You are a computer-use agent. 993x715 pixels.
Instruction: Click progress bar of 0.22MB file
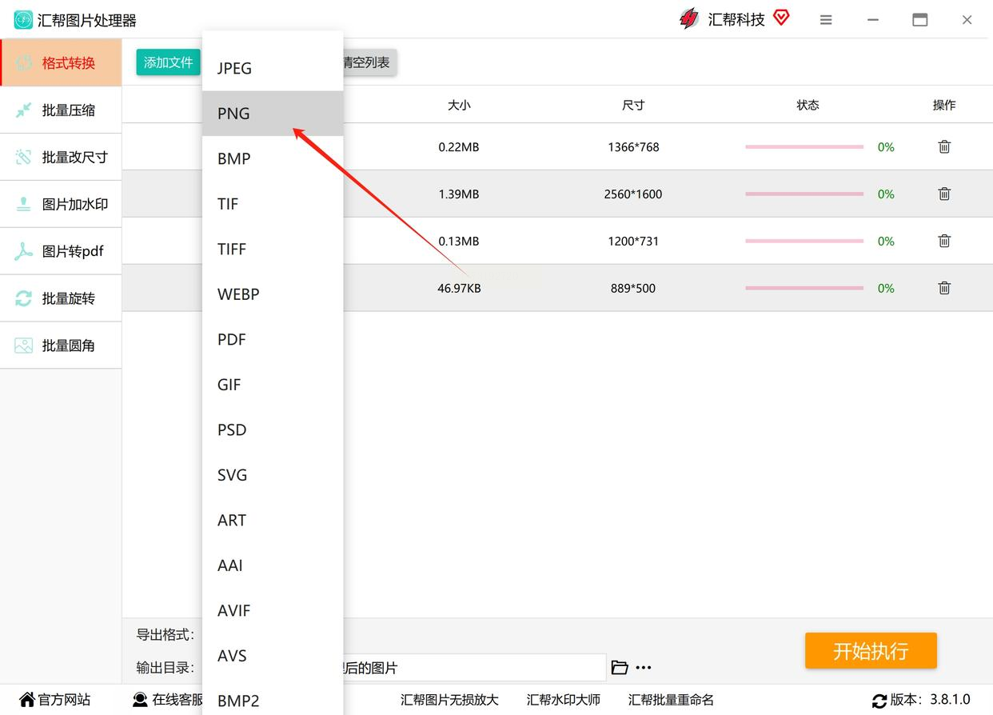coord(804,147)
